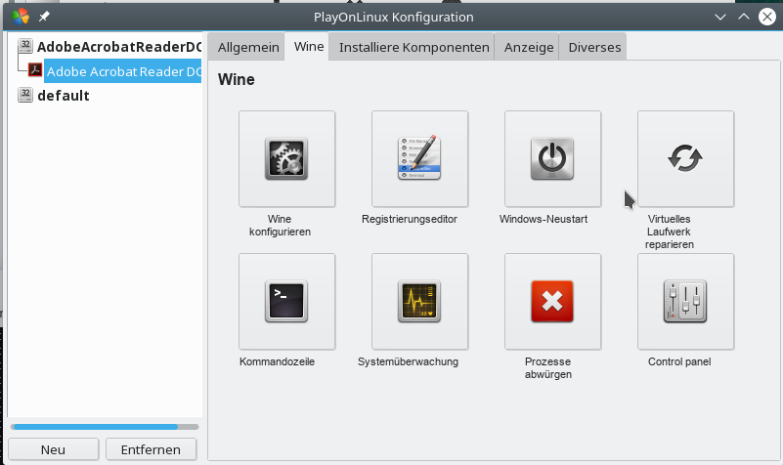This screenshot has width=783, height=465.
Task: Click the Entfernen button
Action: pos(151,449)
